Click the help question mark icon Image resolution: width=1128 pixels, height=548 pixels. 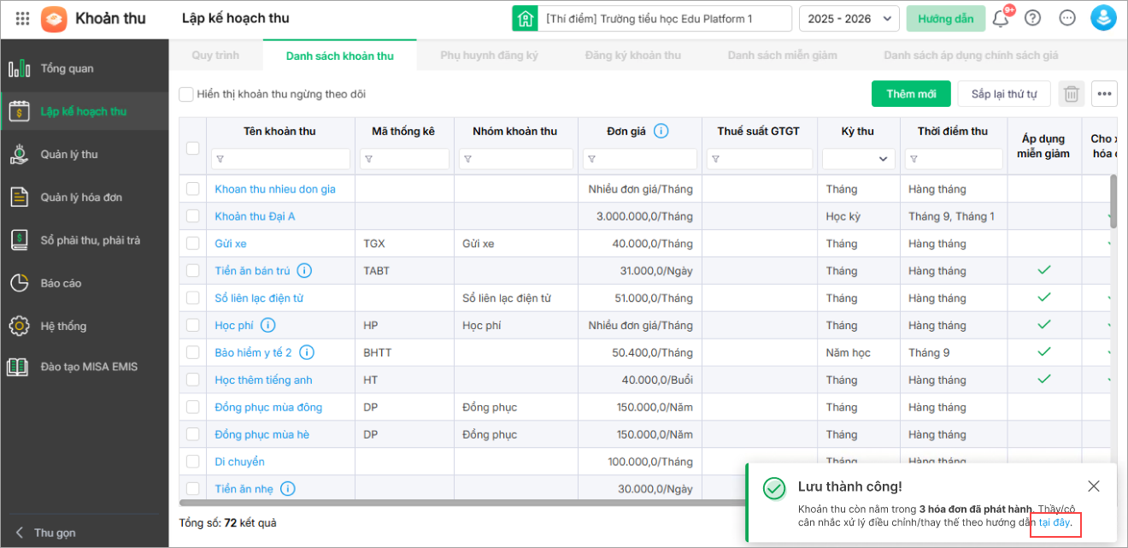[1033, 18]
